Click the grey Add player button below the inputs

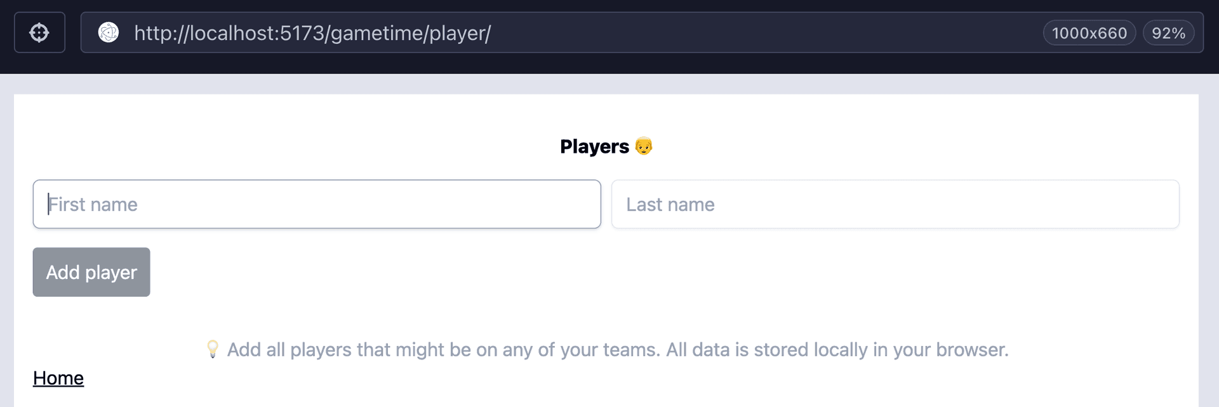point(91,272)
